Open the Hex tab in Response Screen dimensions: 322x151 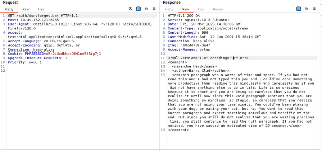click(x=201, y=9)
